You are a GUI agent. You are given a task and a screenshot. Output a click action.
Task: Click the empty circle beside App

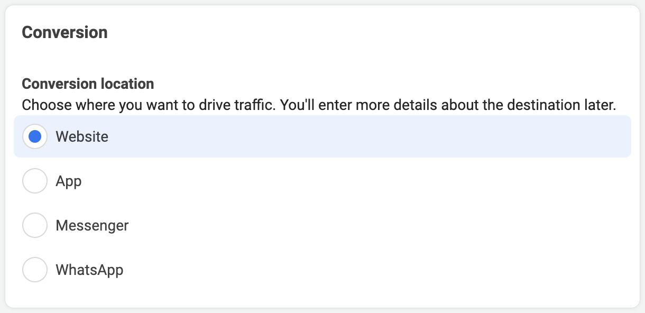[x=35, y=181]
